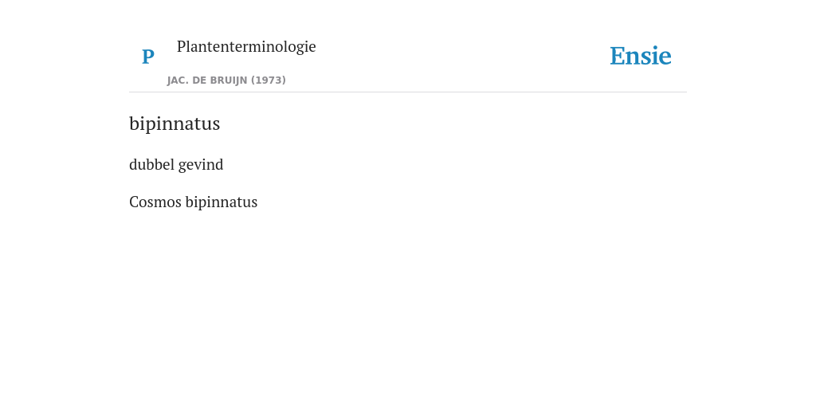Click the word 'gevind' in the definition

201,165
